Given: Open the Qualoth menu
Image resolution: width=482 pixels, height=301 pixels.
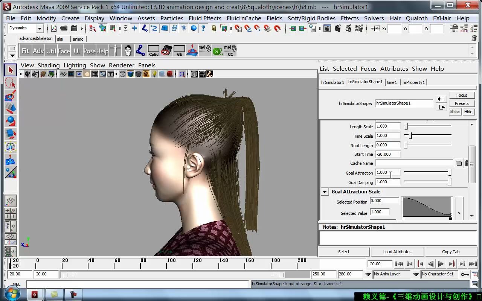Looking at the screenshot, I should point(416,18).
